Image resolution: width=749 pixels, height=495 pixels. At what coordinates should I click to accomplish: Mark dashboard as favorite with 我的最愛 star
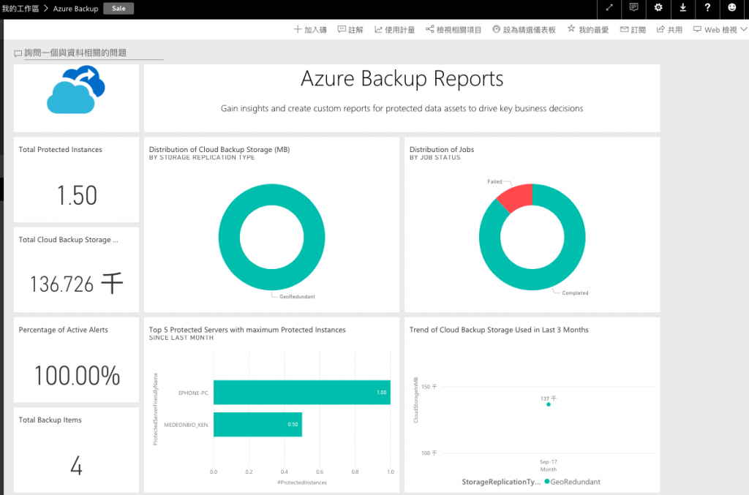[588, 30]
